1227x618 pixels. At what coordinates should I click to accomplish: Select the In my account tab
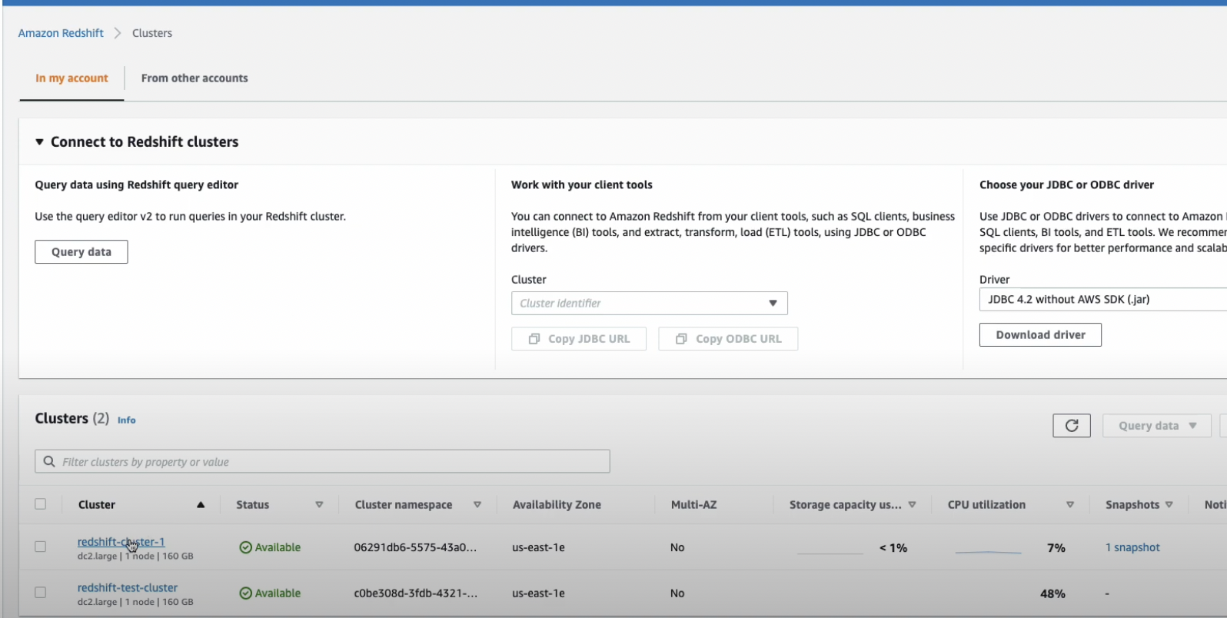click(x=71, y=78)
